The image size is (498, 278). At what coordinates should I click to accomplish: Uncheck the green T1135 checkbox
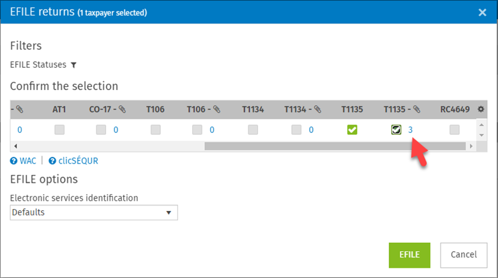(352, 130)
